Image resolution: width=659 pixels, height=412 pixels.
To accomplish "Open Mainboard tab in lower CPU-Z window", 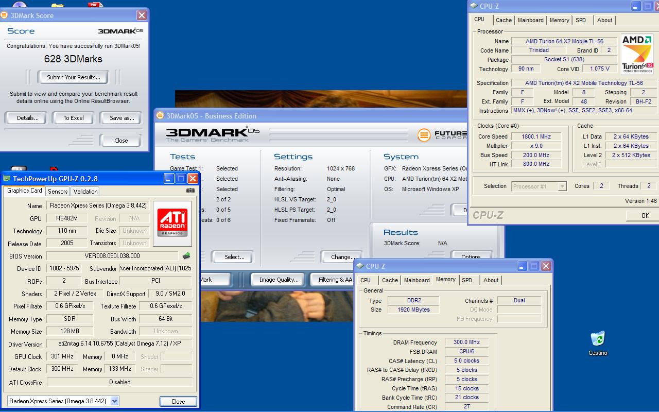I will point(417,280).
